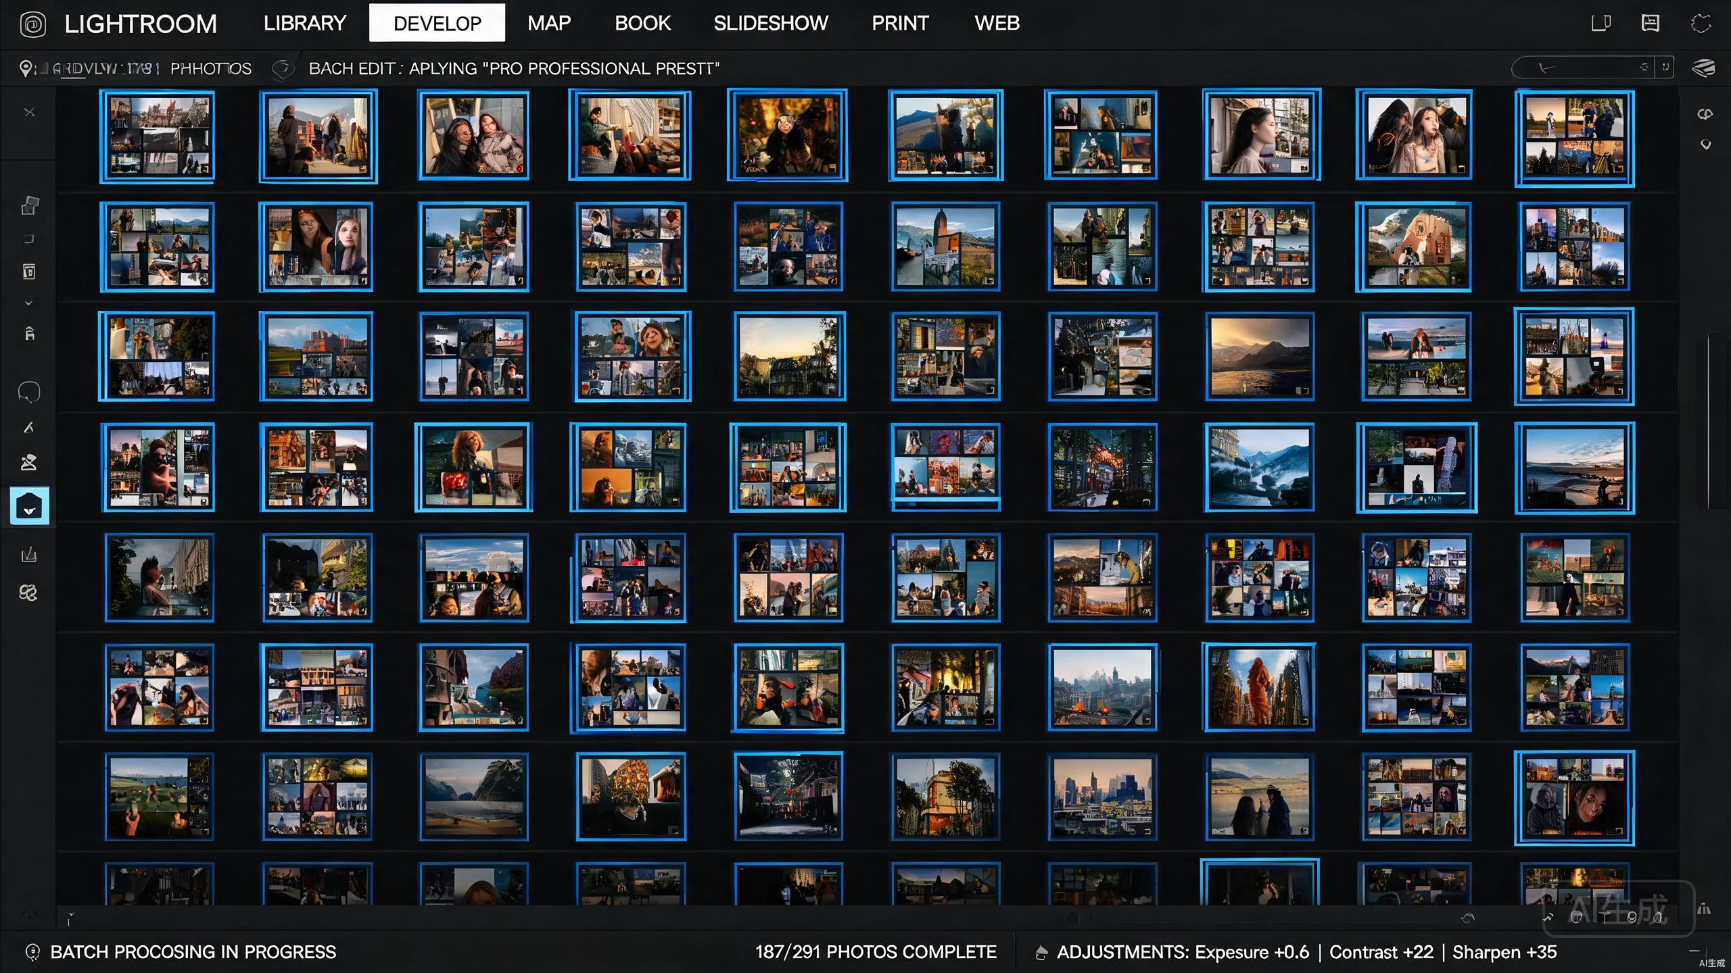Click the location pin icon beside grid view label
The image size is (1731, 973).
(x=26, y=68)
